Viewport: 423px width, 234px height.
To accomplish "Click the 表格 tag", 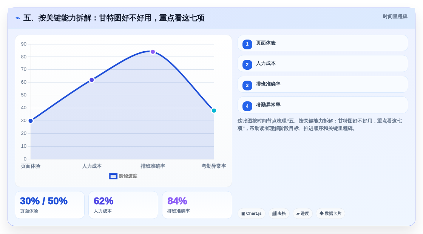I will click(x=279, y=214).
